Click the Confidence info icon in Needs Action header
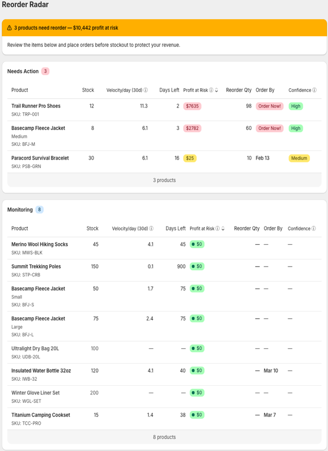Image resolution: width=328 pixels, height=451 pixels. click(x=313, y=90)
